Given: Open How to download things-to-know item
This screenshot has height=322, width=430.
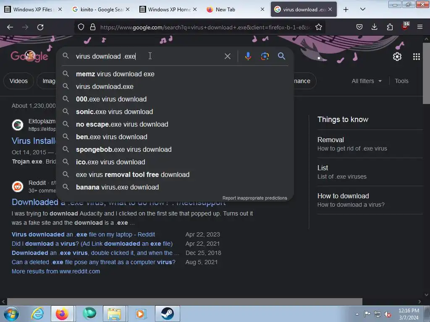Looking at the screenshot, I should click(x=370, y=200).
